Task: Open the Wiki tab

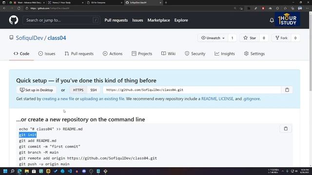Action: 168,53
